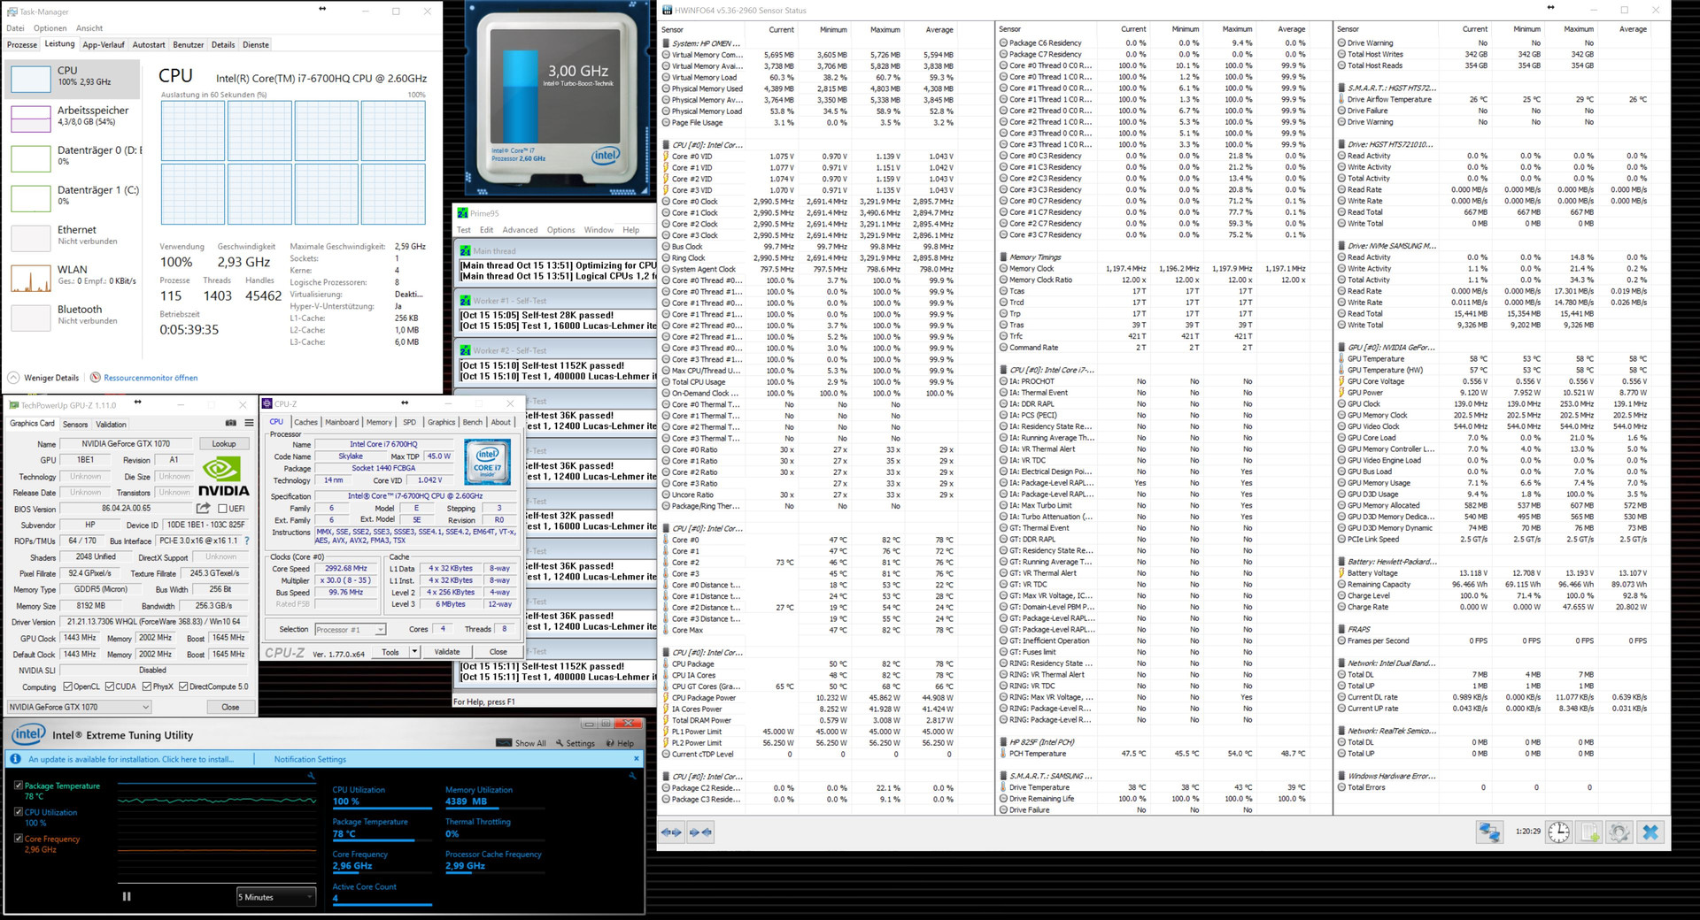Image resolution: width=1700 pixels, height=920 pixels.
Task: Open CPU-Z Processor #1 selection dropdown
Action: click(351, 629)
